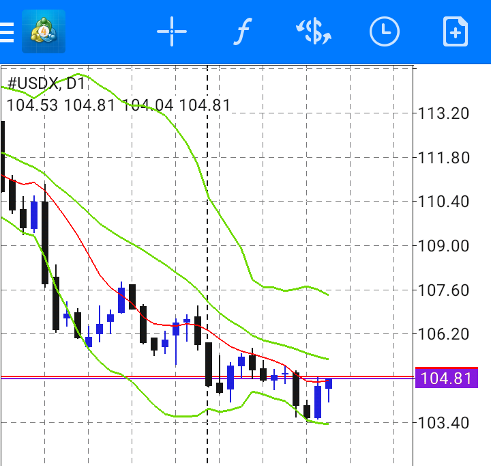Tap the MetaTrader 4 app logo
This screenshot has width=491, height=466.
coord(44,31)
